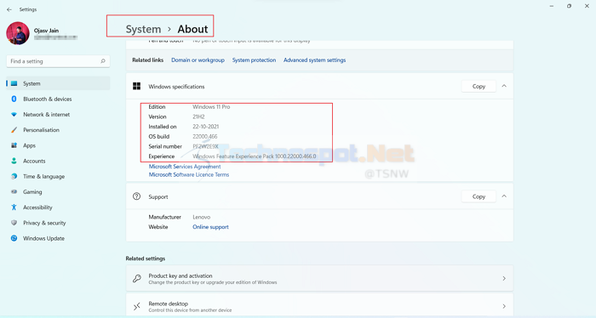Viewport: 596px width, 318px height.
Task: Click the Accessibility figure icon
Action: coord(14,207)
